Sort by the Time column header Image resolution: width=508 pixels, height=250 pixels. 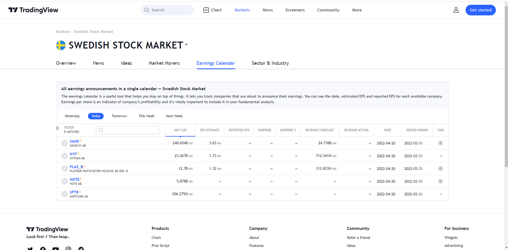[441, 130]
